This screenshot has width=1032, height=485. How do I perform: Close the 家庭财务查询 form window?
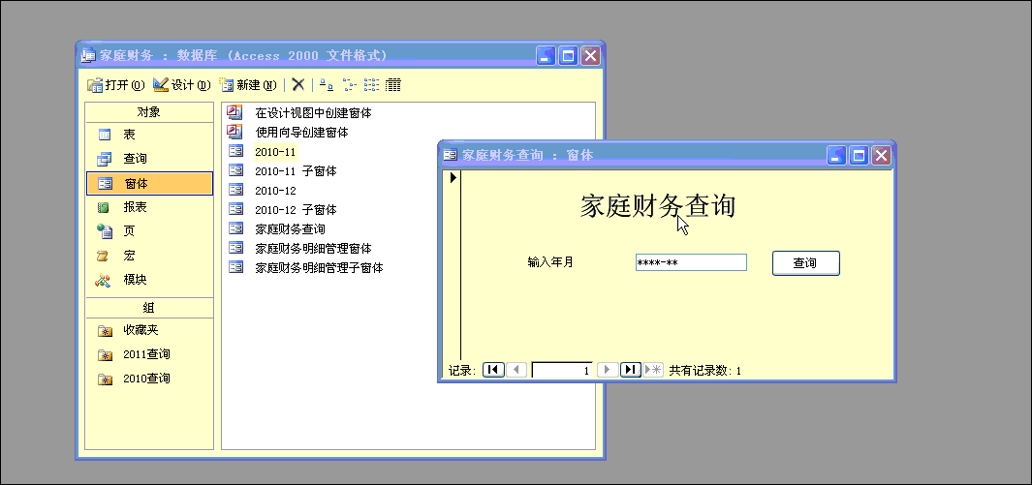tap(881, 155)
